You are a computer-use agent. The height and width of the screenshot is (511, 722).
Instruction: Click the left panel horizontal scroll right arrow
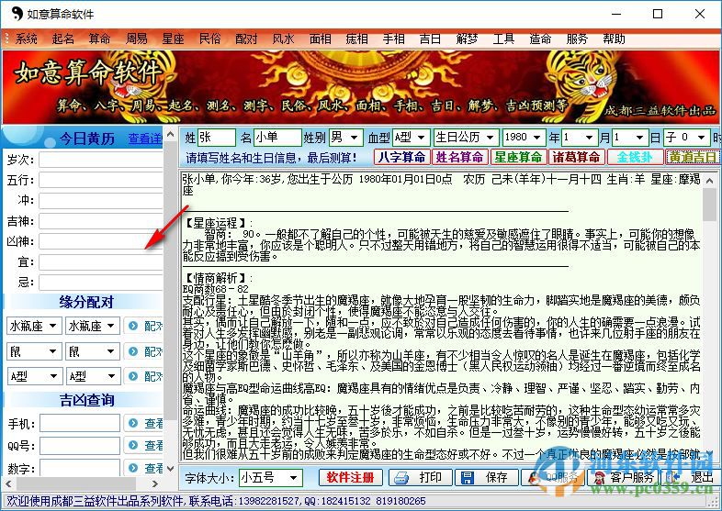point(154,483)
